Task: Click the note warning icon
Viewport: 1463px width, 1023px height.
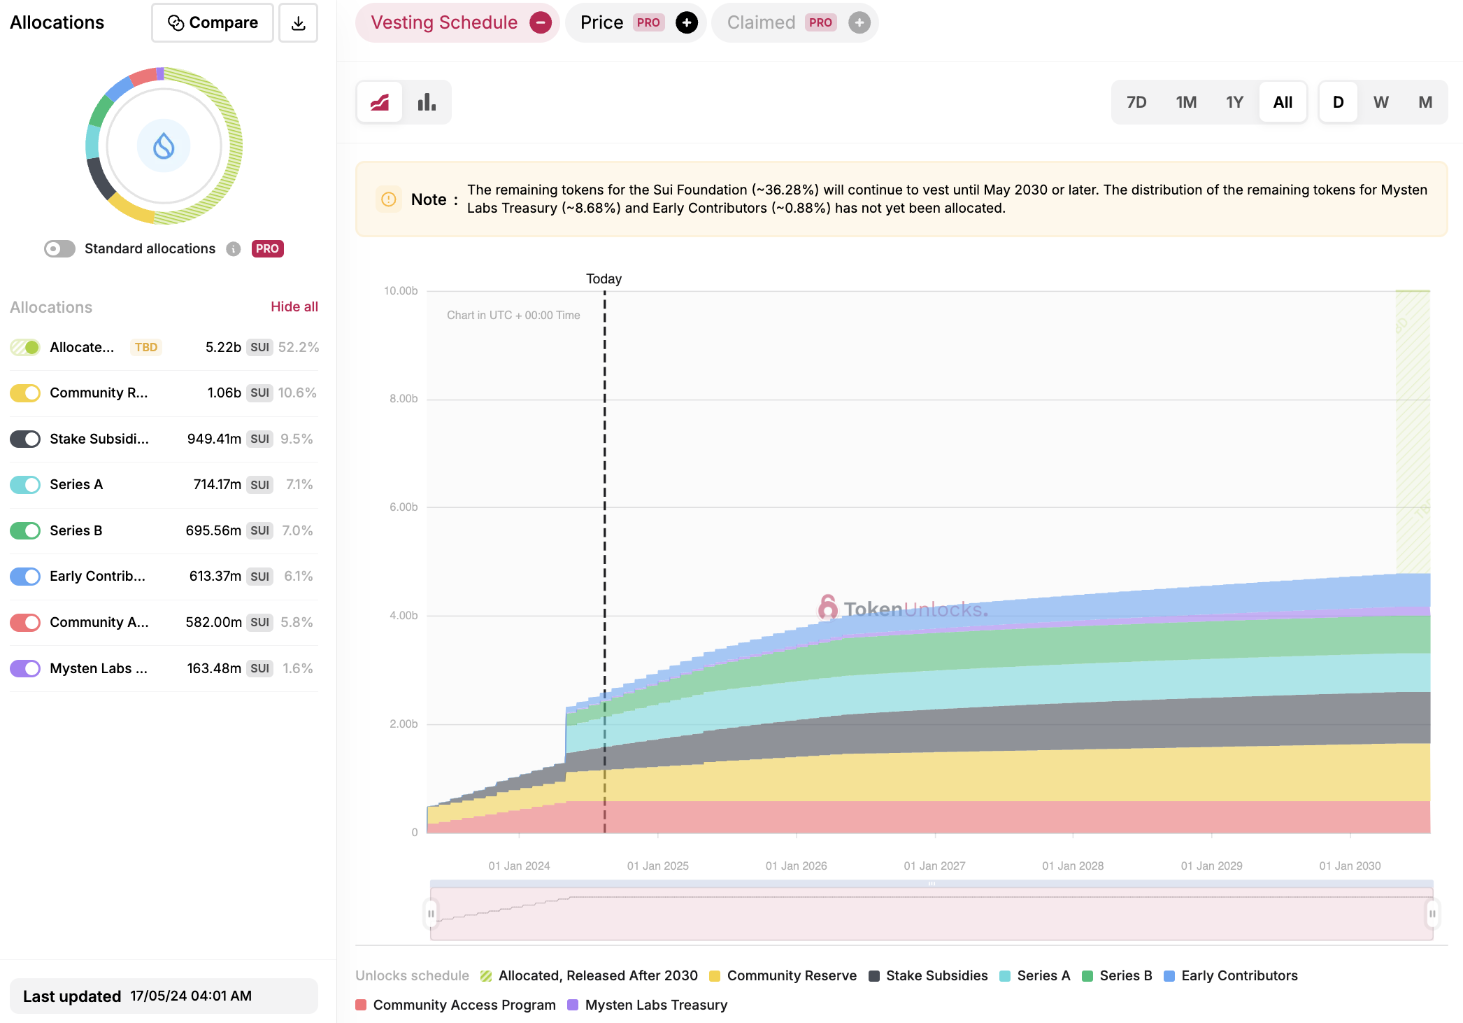Action: (x=389, y=199)
